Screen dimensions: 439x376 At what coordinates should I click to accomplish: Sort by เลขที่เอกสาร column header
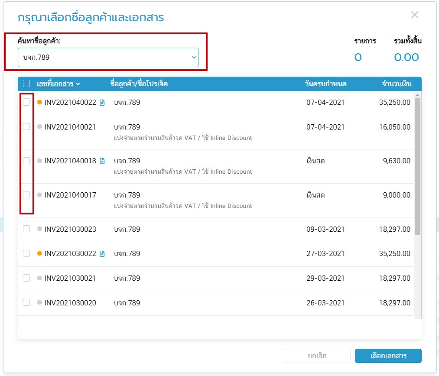pos(55,84)
